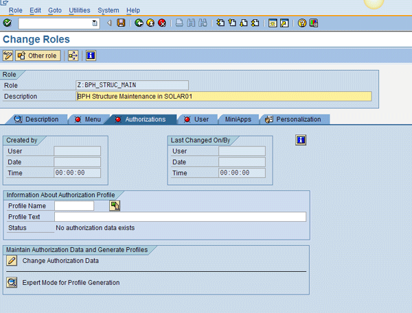Click the red Cancel icon
Screen dimensions: 412x313
pos(161,23)
